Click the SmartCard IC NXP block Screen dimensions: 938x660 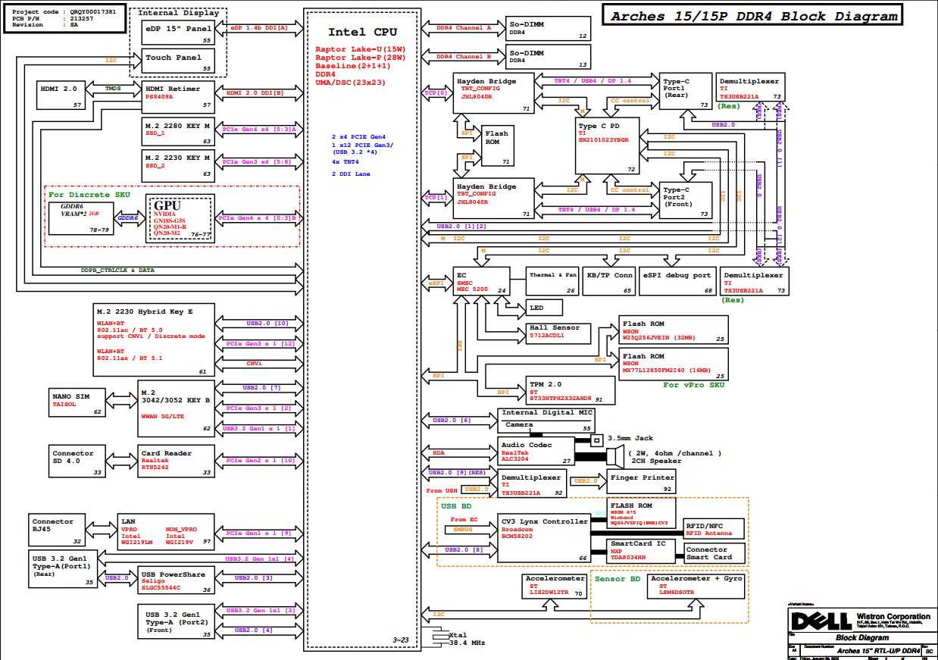641,551
